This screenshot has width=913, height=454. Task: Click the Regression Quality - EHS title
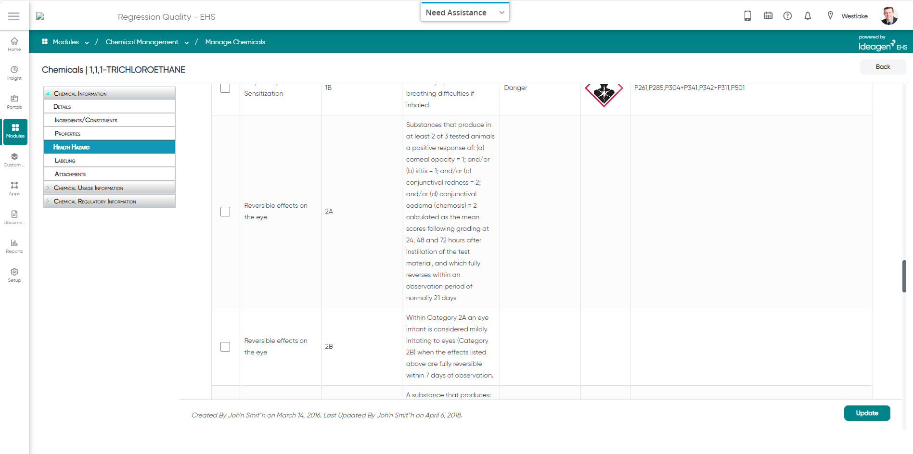pos(167,17)
